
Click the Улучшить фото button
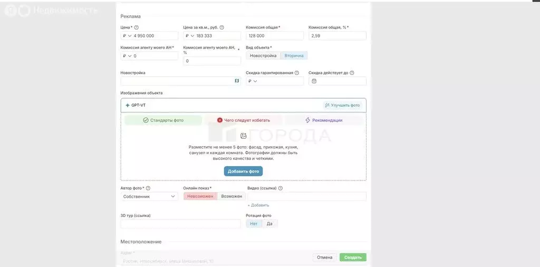[343, 106]
